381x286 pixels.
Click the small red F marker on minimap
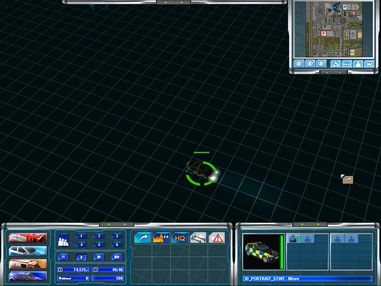(354, 13)
